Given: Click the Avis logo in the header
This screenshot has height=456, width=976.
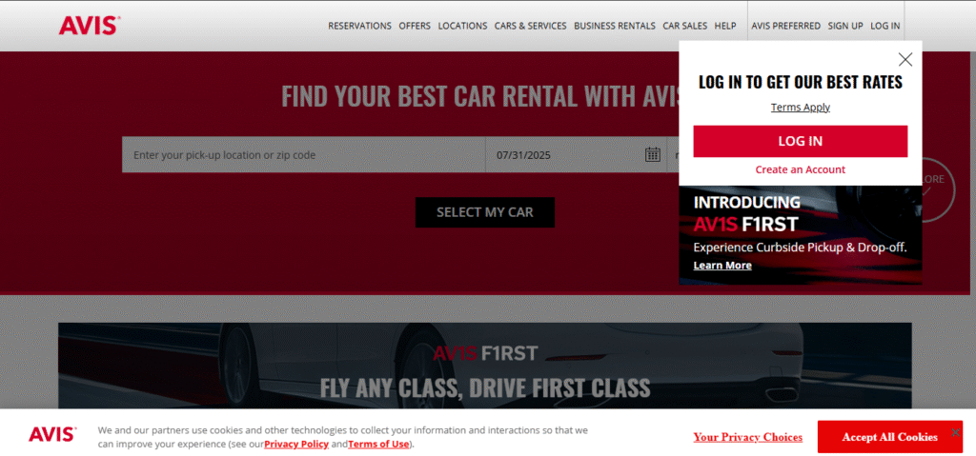Looking at the screenshot, I should tap(90, 26).
